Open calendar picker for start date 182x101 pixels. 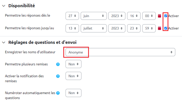point(159,16)
